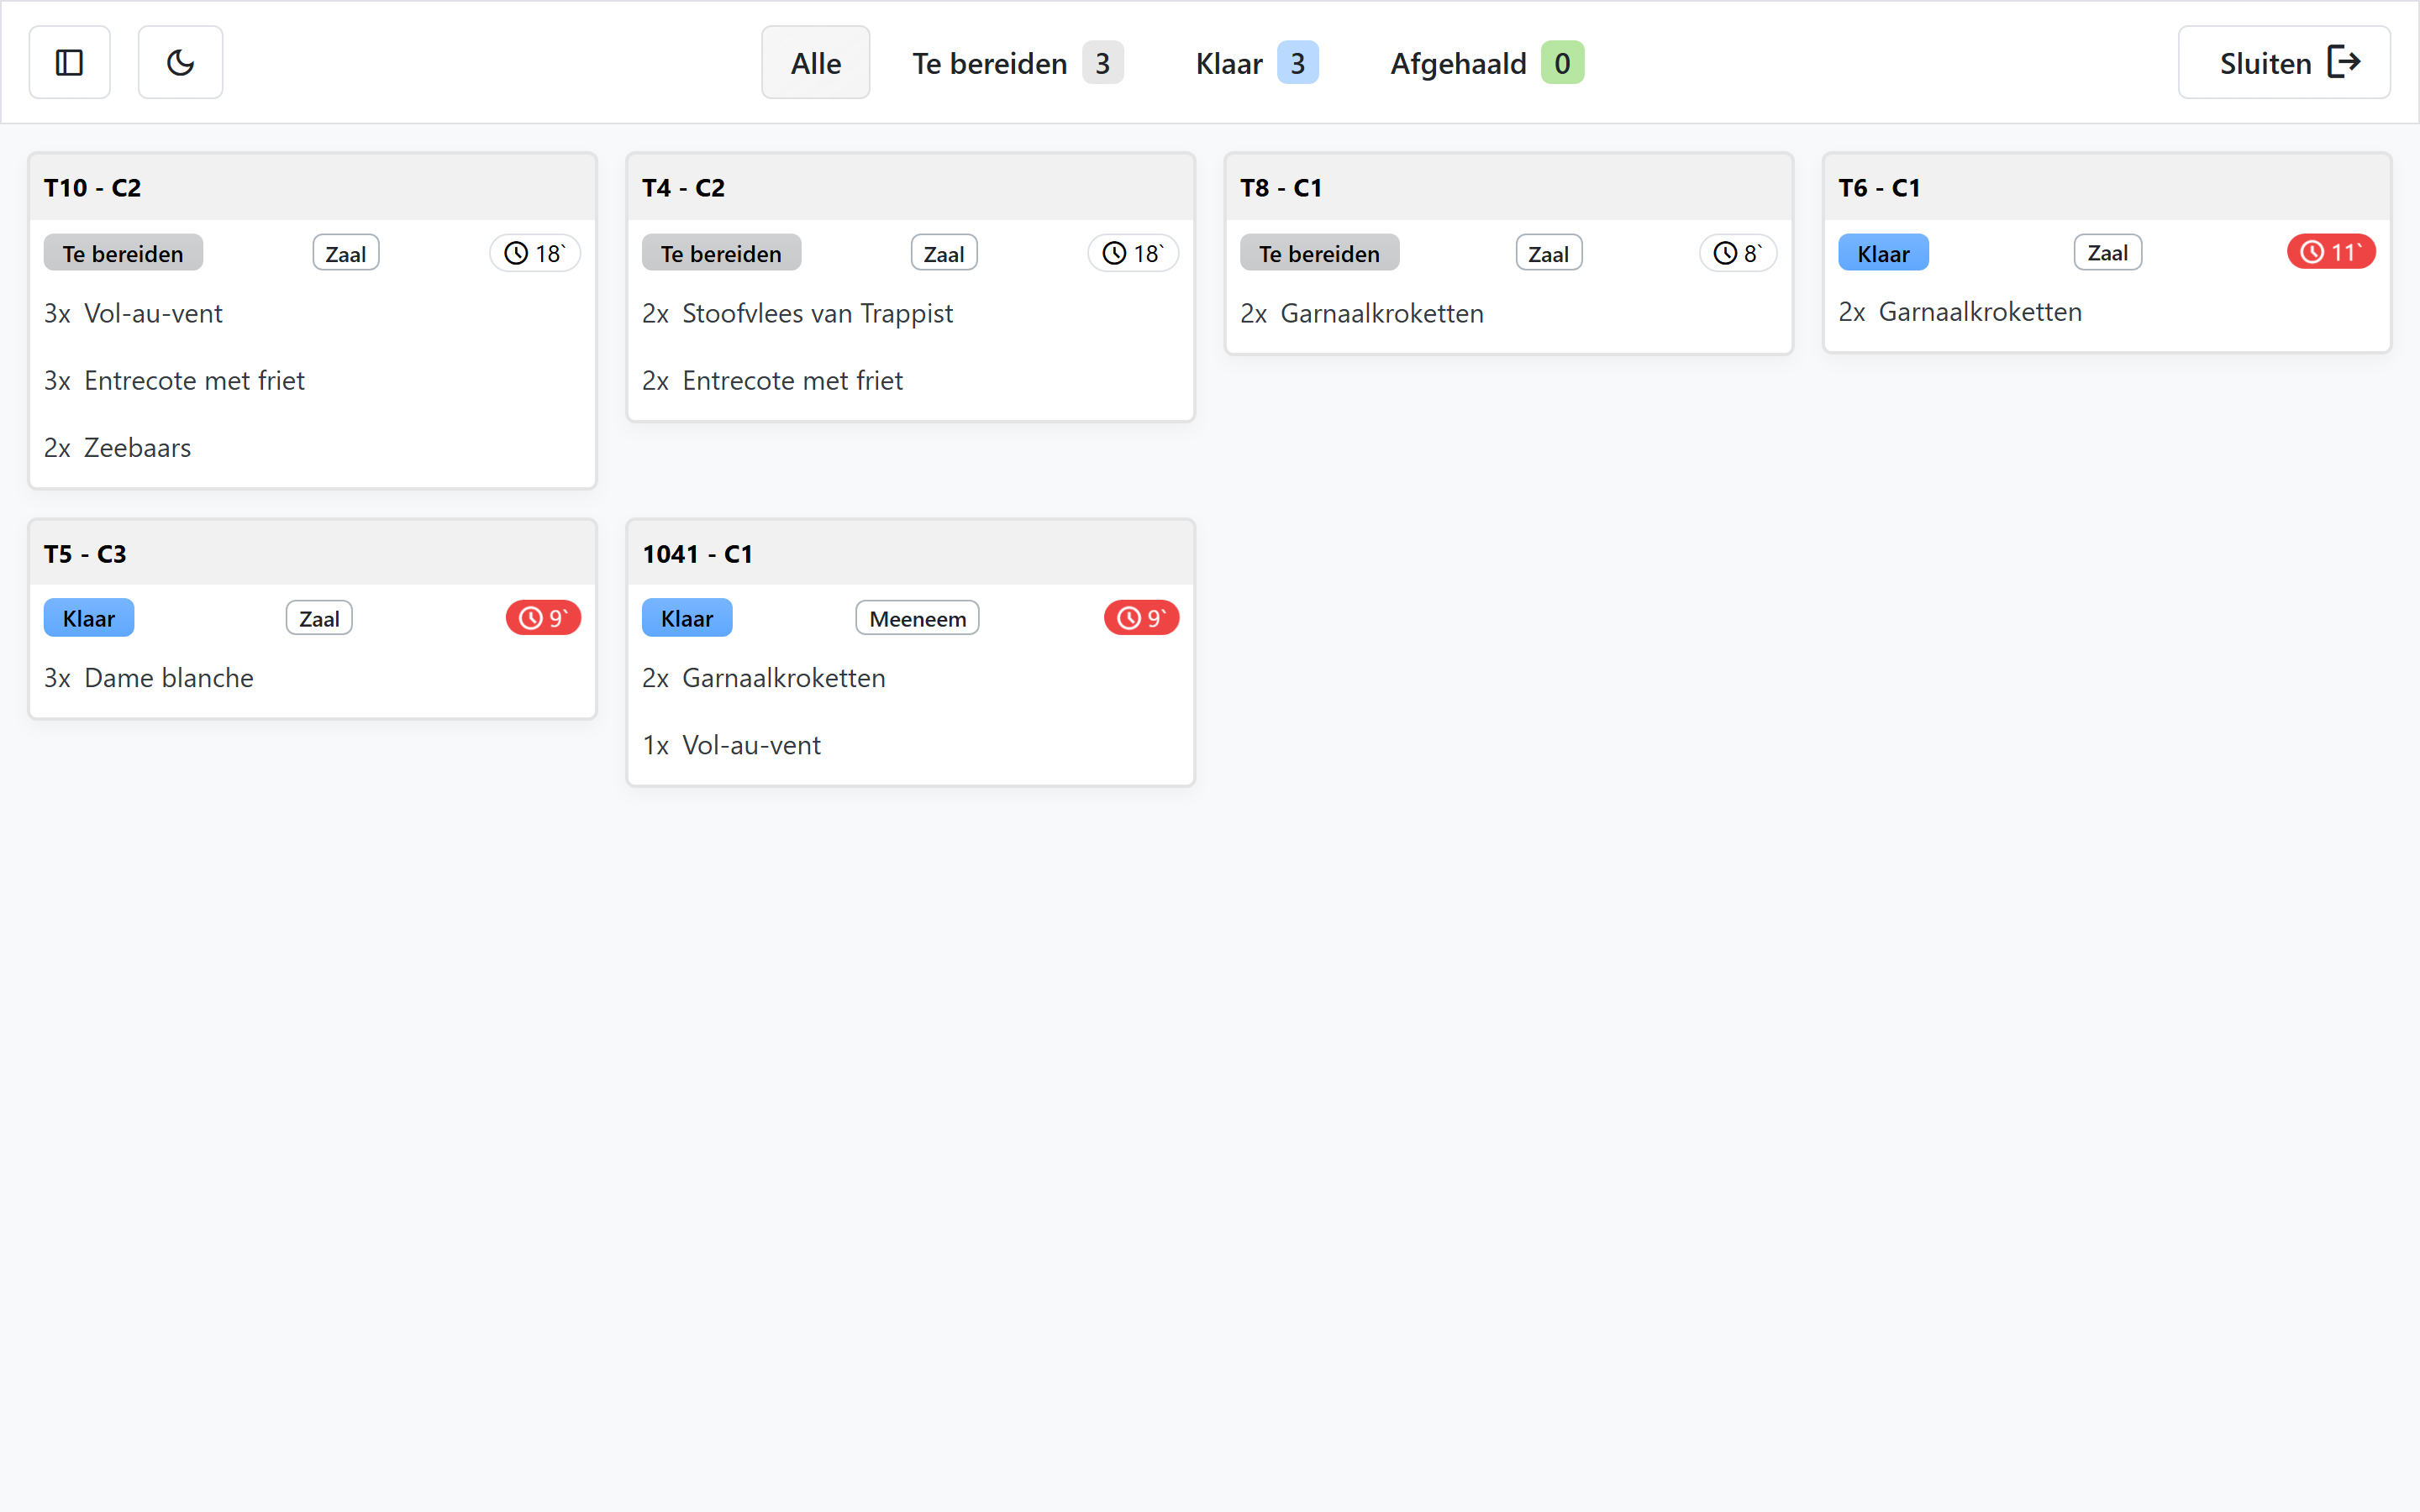Click the red 11-minute timer on T6 - C1
The height and width of the screenshot is (1512, 2420).
point(2331,252)
